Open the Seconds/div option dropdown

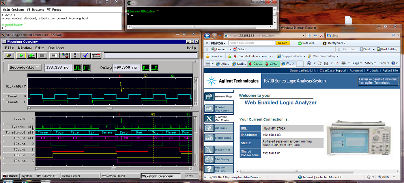pyautogui.click(x=24, y=68)
